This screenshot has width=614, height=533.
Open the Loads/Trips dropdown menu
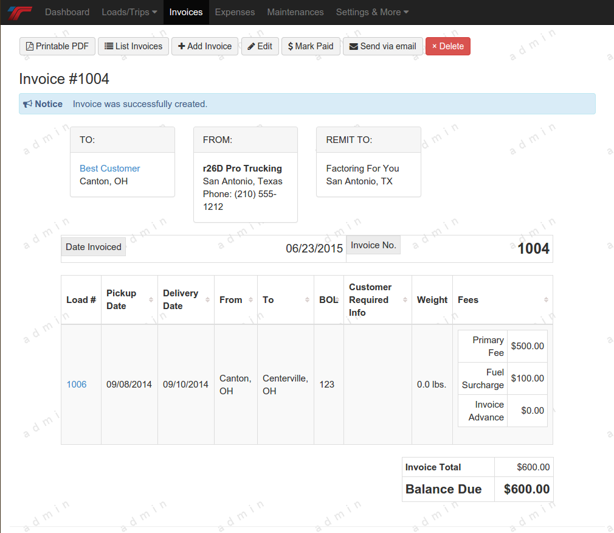click(129, 12)
